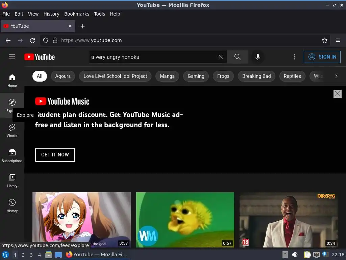
Task: Click the network monitor tray icon
Action: (317, 255)
